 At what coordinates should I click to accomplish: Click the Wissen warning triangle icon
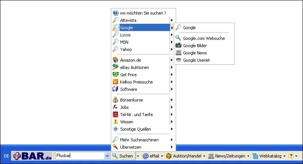pyautogui.click(x=115, y=122)
